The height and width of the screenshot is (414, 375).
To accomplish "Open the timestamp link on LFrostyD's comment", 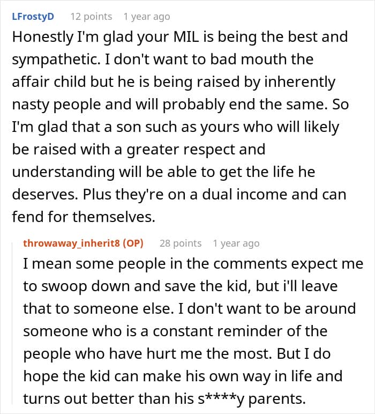I will [146, 17].
